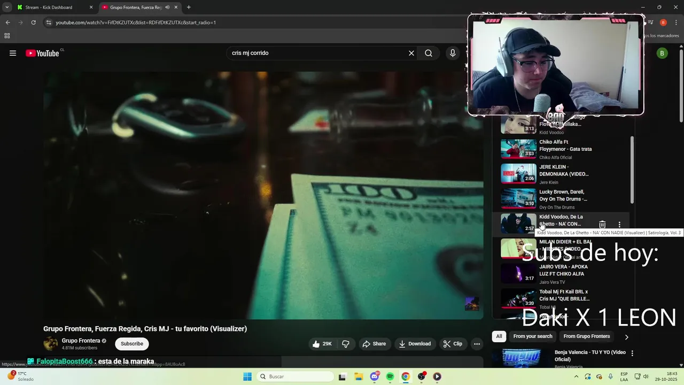Viewport: 684px width, 385px height.
Task: View site information icon in address bar
Action: 49,22
